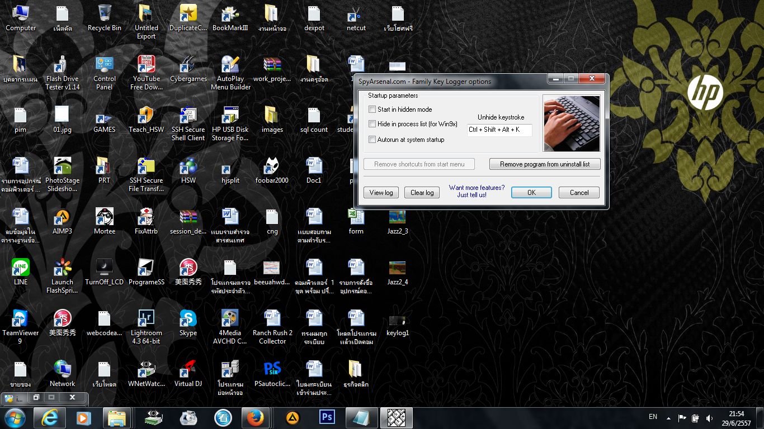This screenshot has height=429, width=764.
Task: Select the WNetWatcher desktop icon
Action: pos(147,374)
